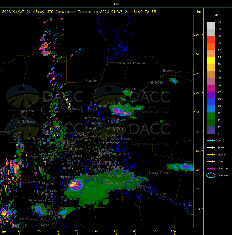Screen dimensions: 232x235
Task: Click the 'V_Flores' place label
Action: point(42,225)
